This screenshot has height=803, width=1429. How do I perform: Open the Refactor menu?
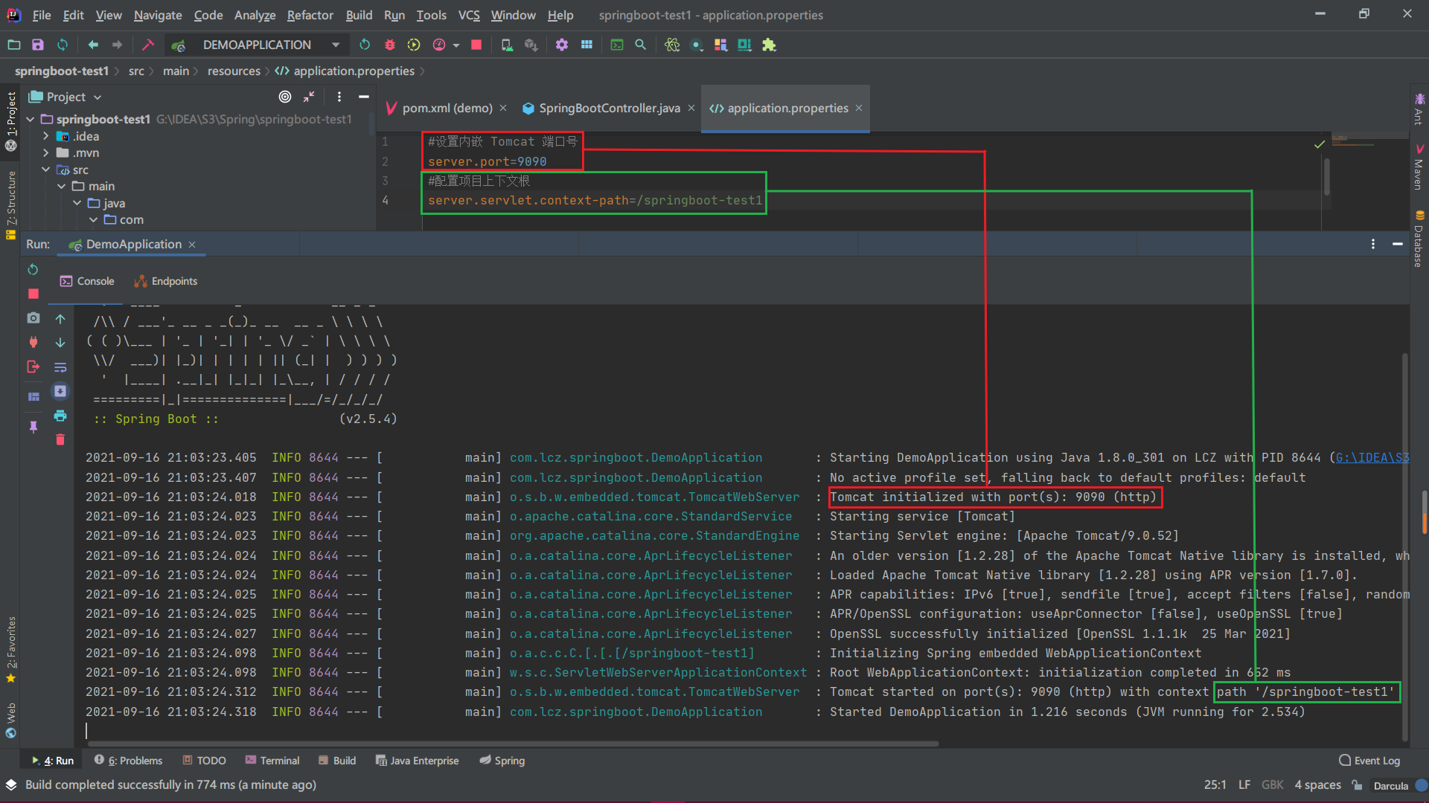pyautogui.click(x=310, y=15)
